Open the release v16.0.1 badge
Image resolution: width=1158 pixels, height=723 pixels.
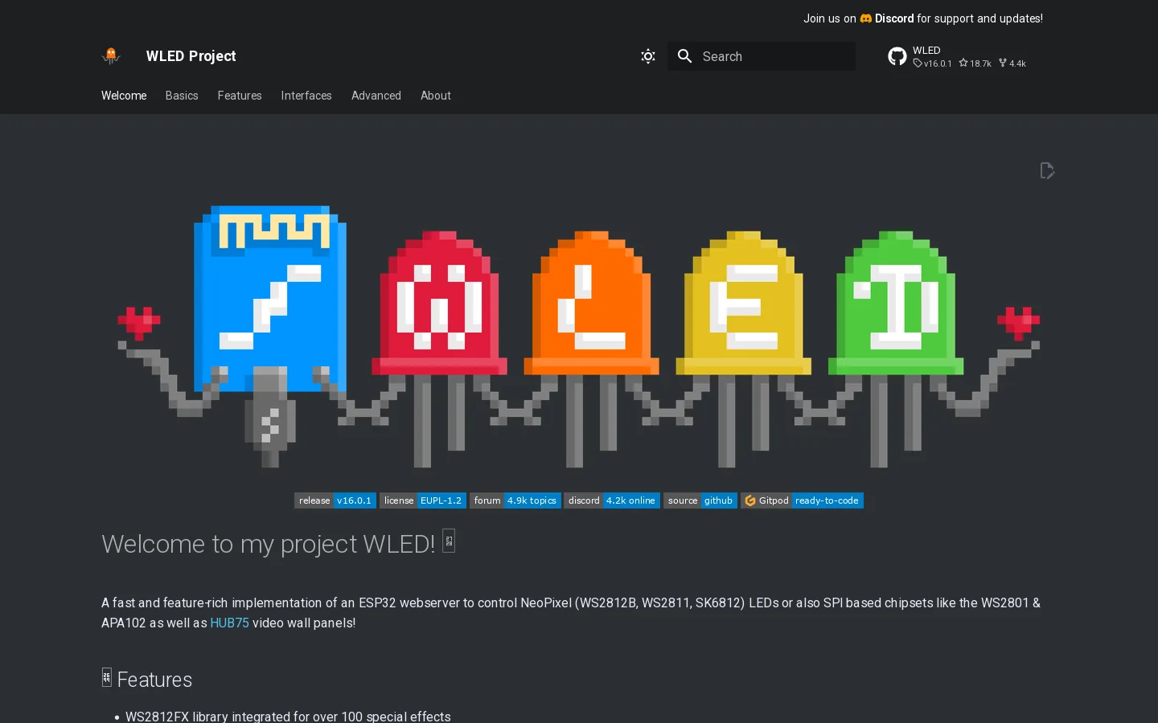(x=335, y=500)
